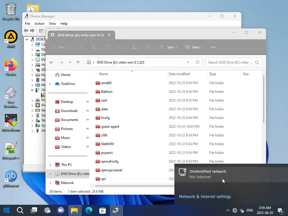This screenshot has width=288, height=216.
Task: Click the vertical scrollbar in file list
Action: pyautogui.click(x=264, y=99)
